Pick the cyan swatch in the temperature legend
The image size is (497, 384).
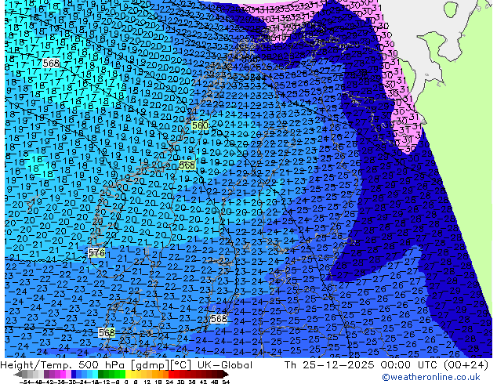(95, 374)
